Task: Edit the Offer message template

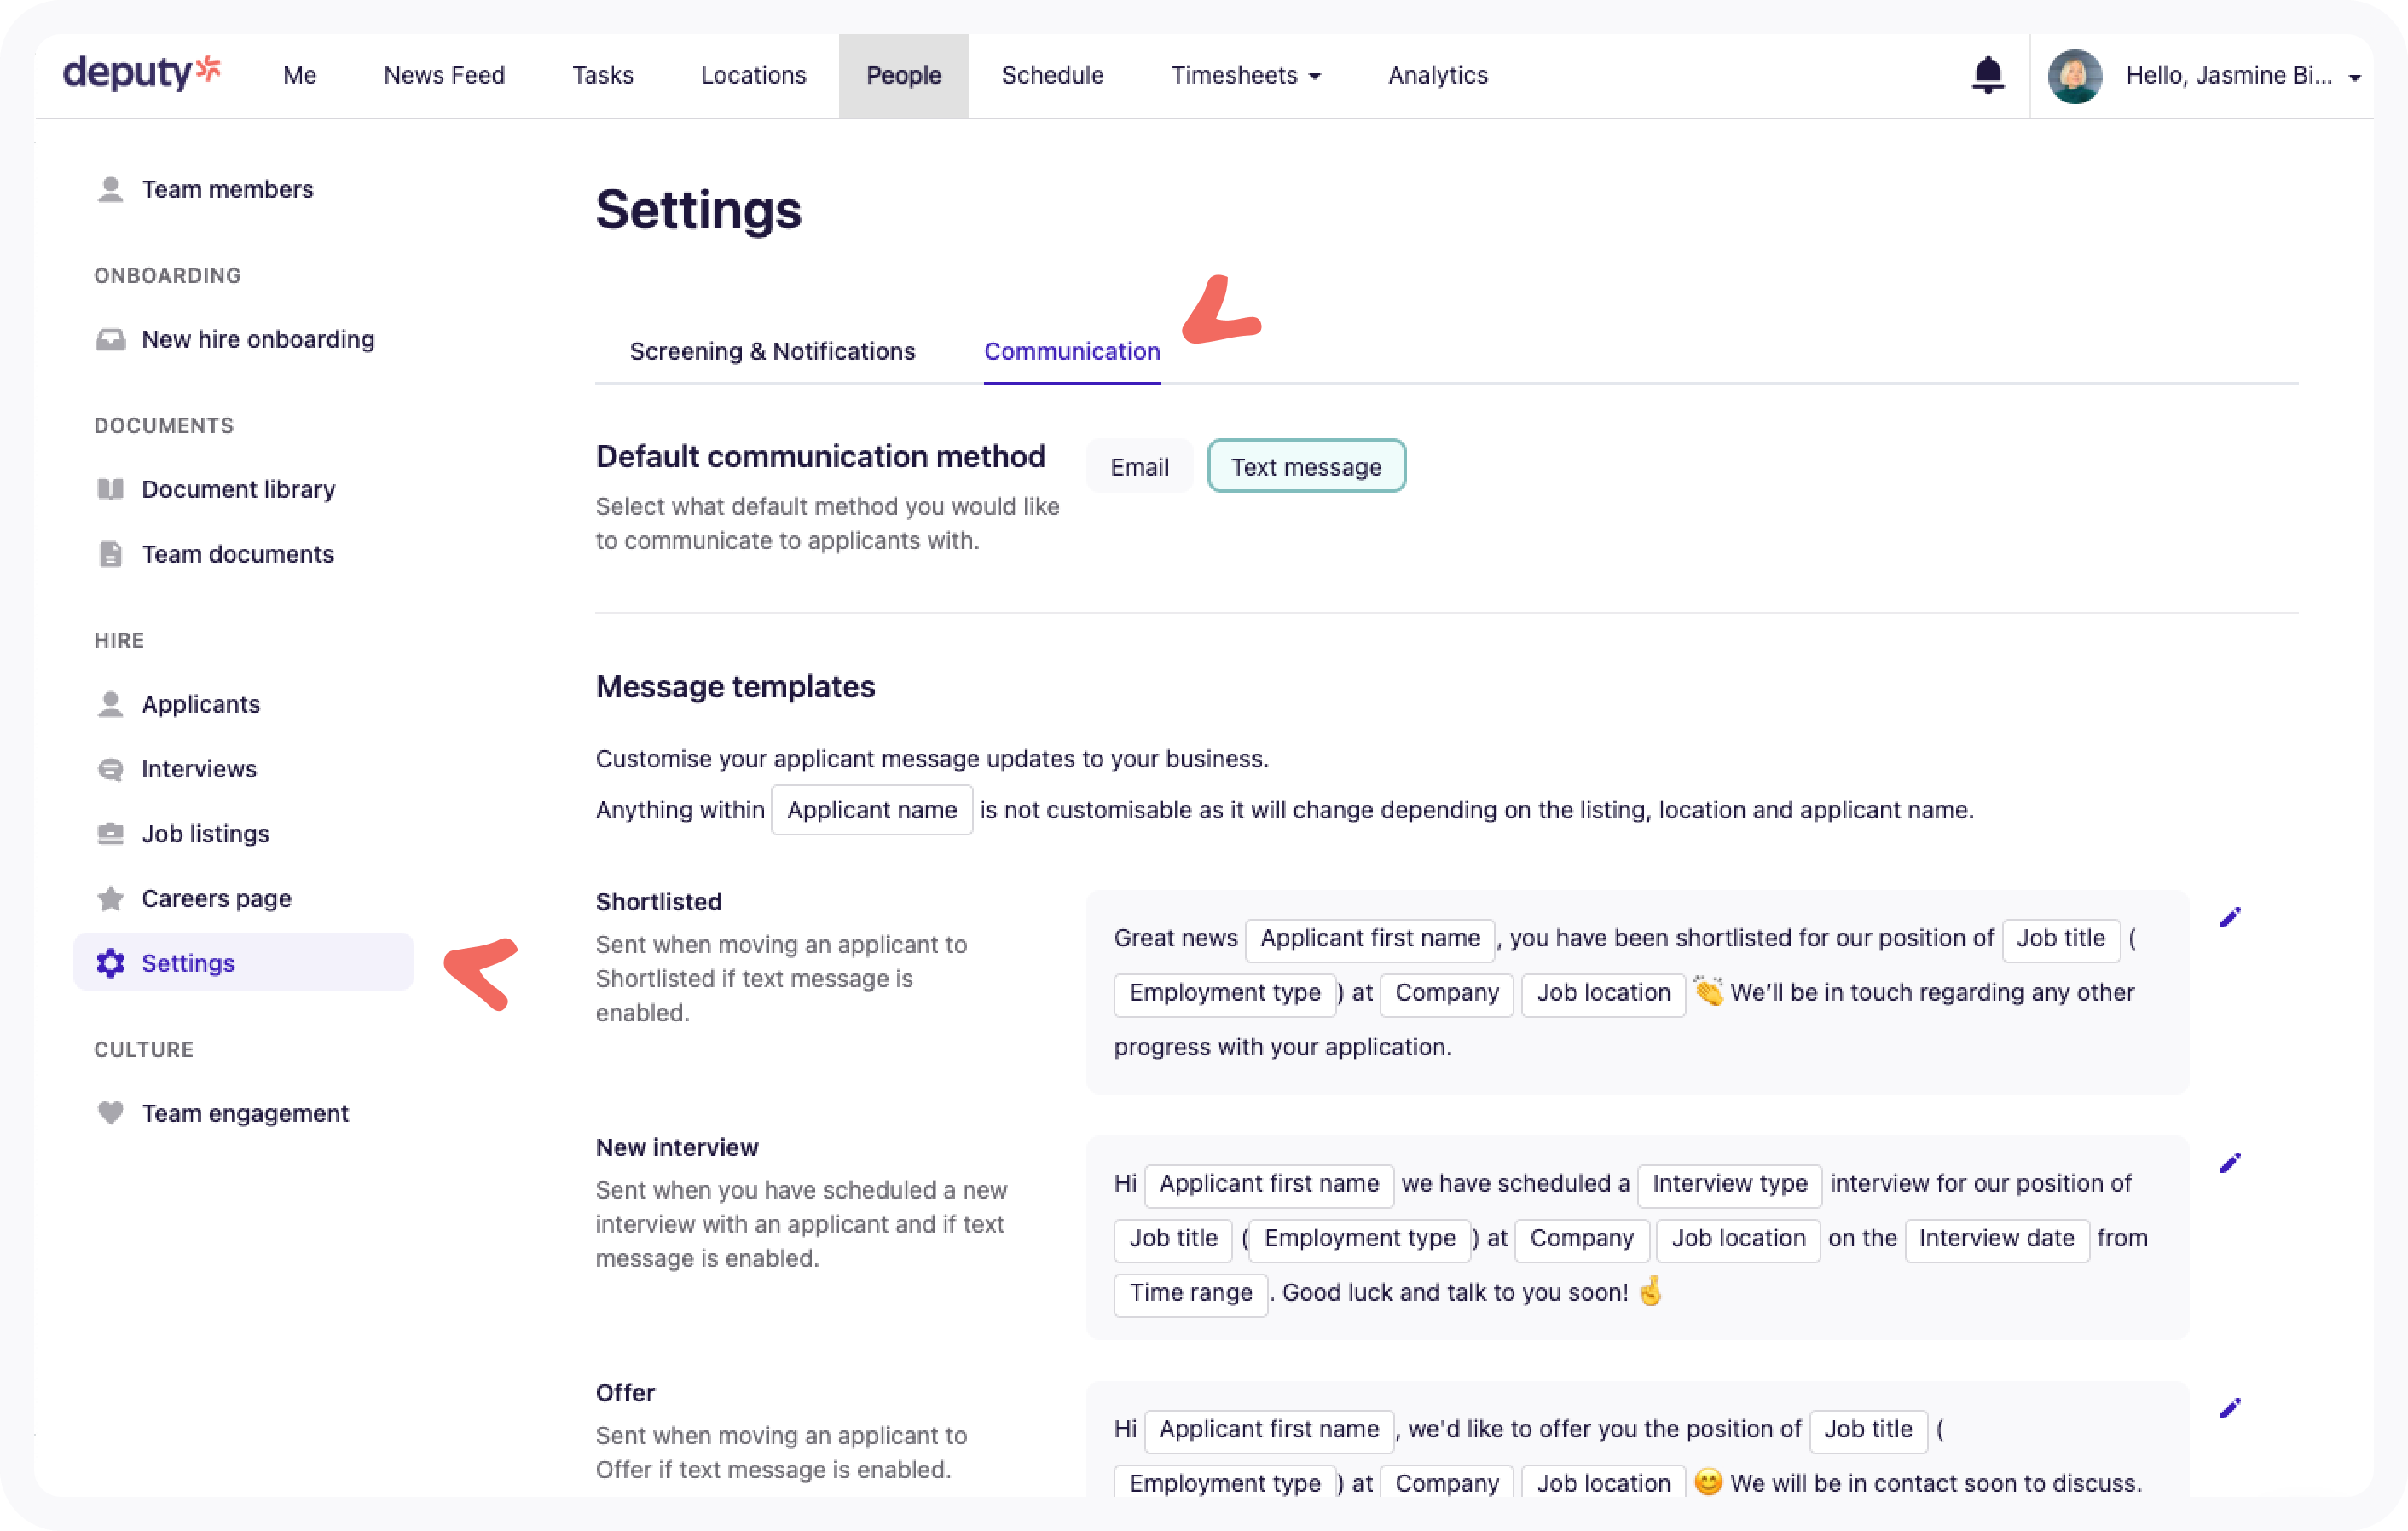Action: tap(2230, 1409)
